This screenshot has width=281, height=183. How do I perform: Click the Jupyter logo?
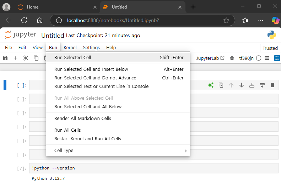coord(20,35)
